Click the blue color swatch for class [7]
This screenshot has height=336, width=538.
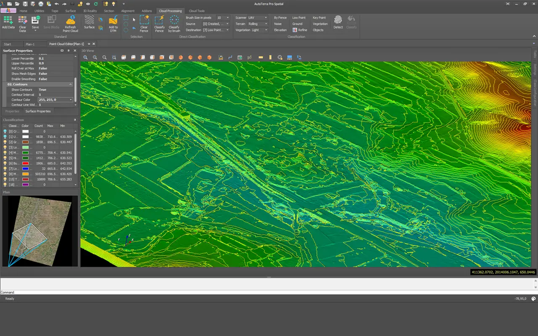(x=26, y=168)
